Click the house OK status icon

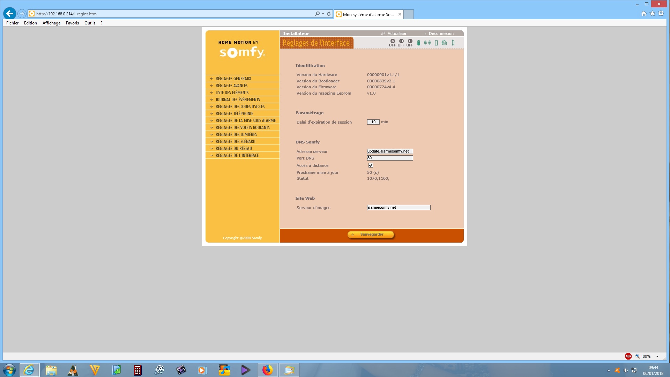point(444,43)
